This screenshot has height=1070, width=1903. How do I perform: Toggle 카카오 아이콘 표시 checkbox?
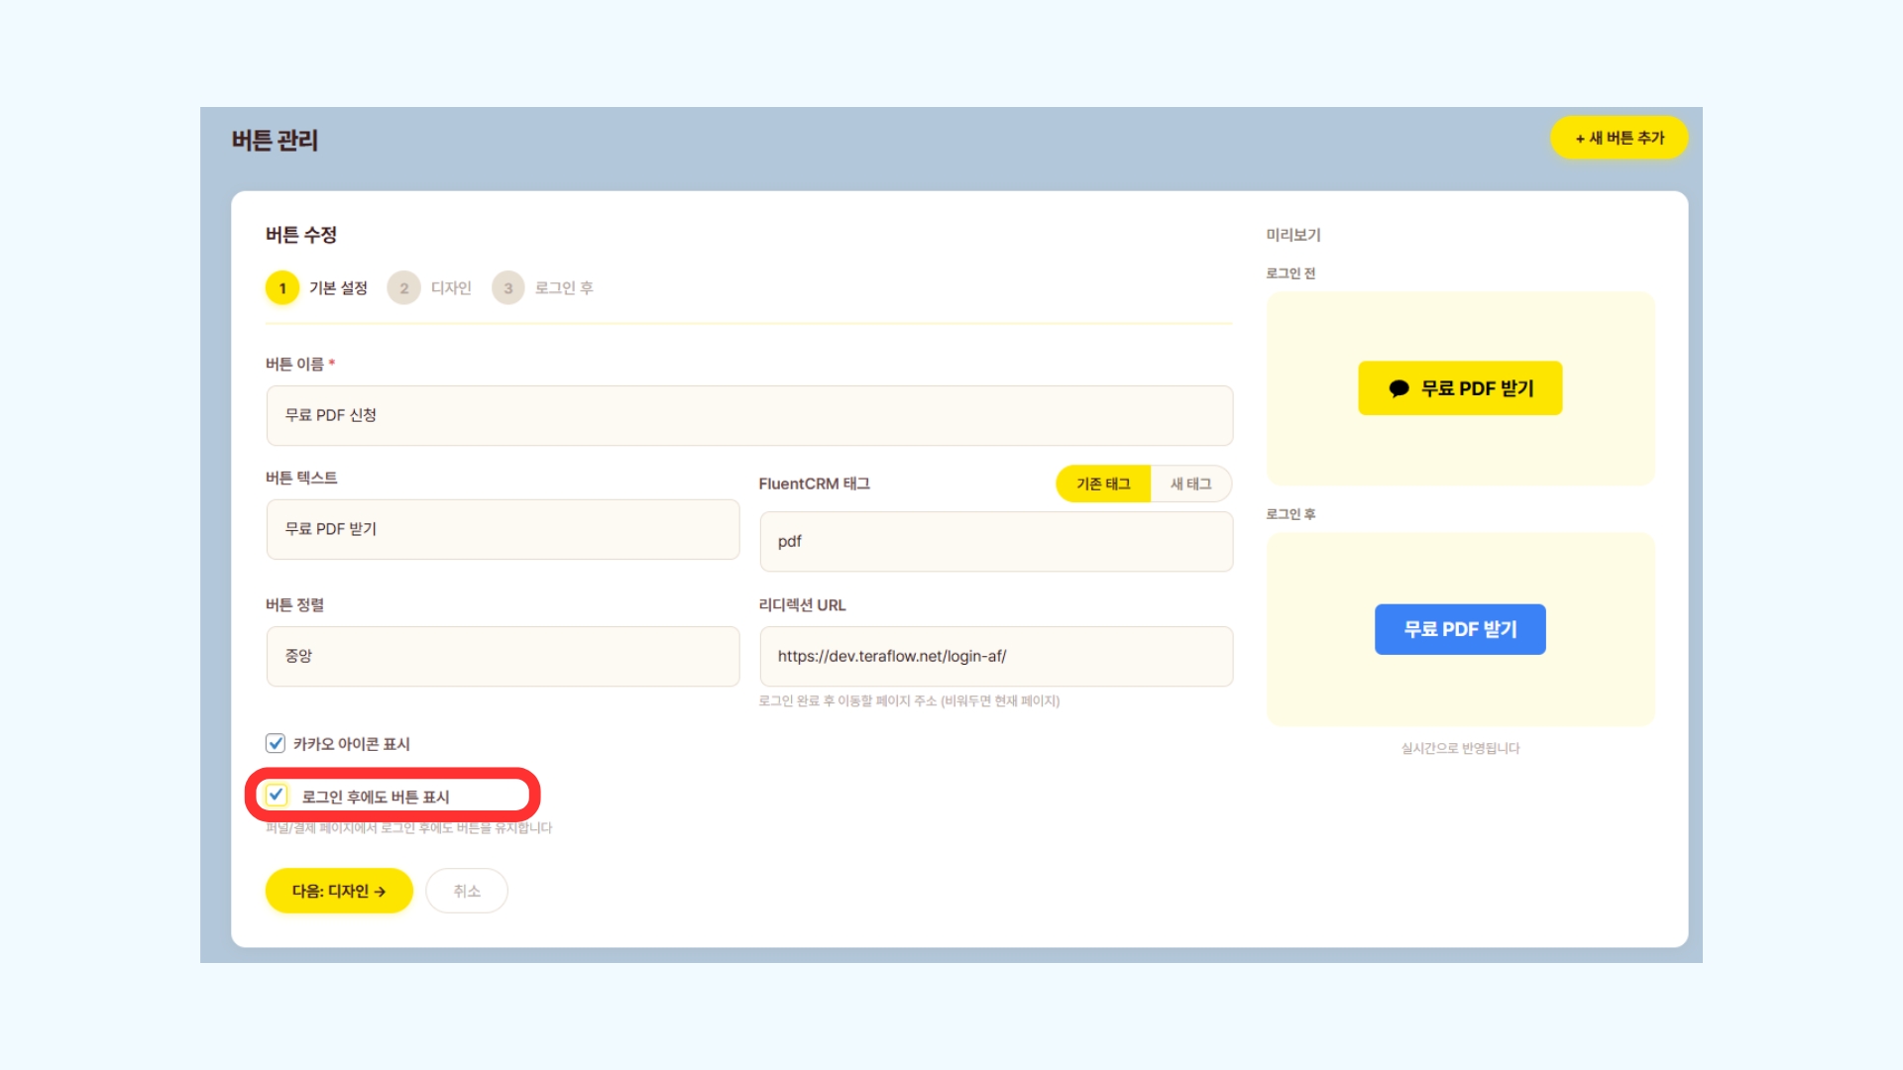(276, 743)
